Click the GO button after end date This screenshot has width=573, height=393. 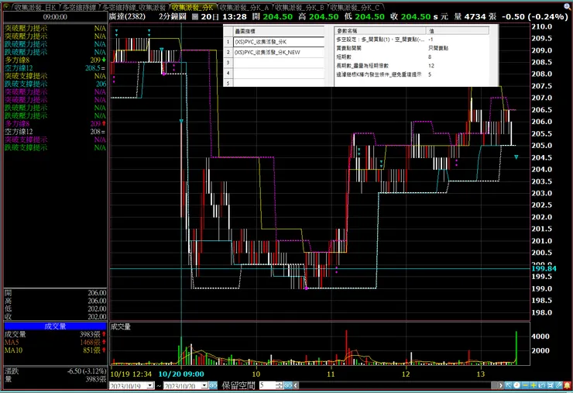click(214, 385)
